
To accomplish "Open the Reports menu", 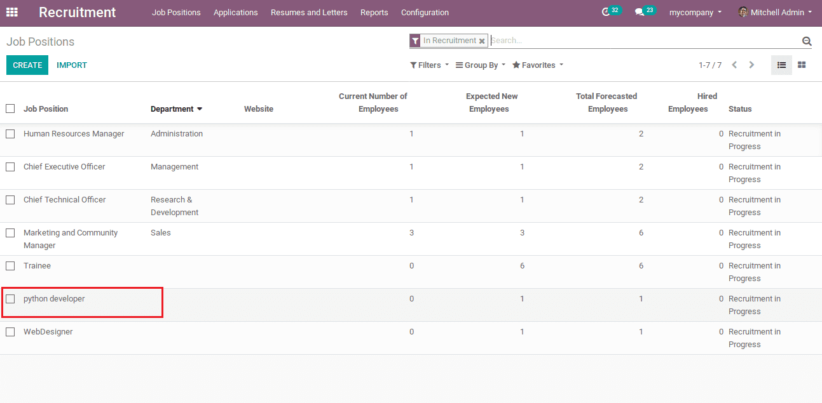I will tap(374, 13).
